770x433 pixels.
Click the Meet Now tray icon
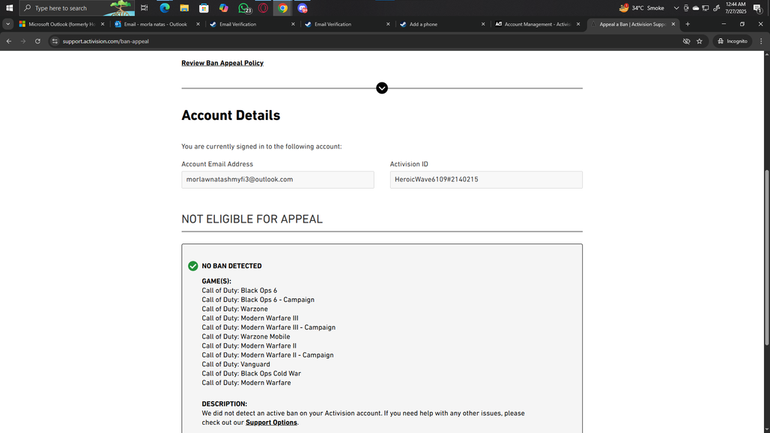(686, 7)
